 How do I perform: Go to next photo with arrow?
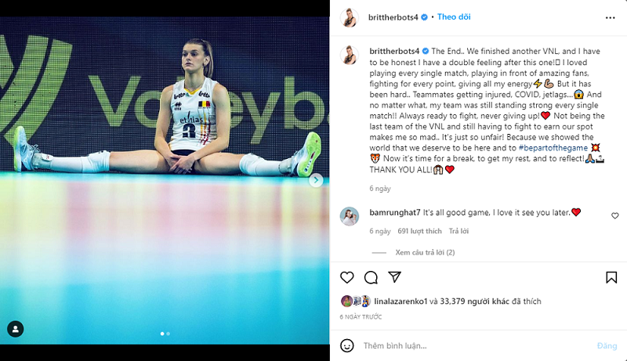(316, 180)
